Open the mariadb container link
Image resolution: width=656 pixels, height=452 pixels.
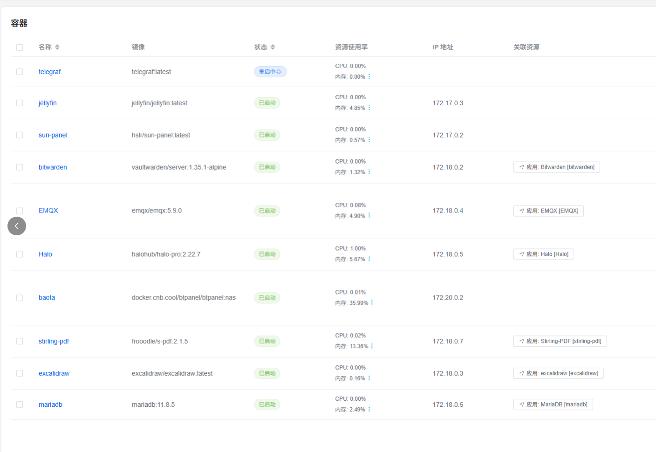point(50,404)
